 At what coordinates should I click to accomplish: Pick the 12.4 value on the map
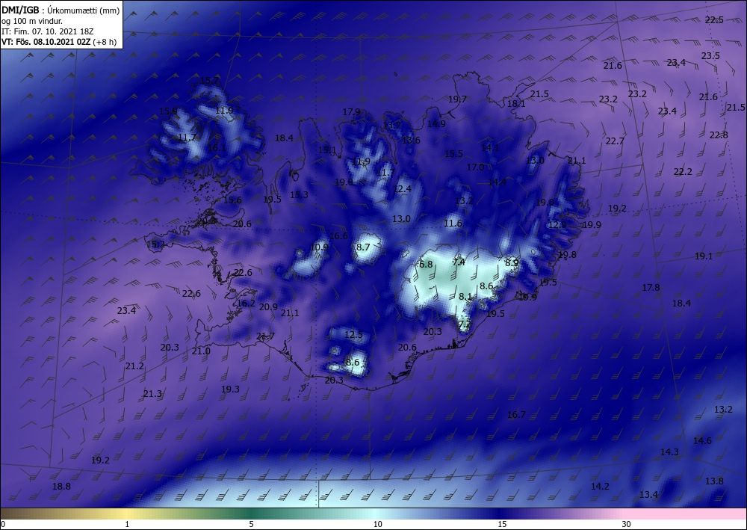402,188
